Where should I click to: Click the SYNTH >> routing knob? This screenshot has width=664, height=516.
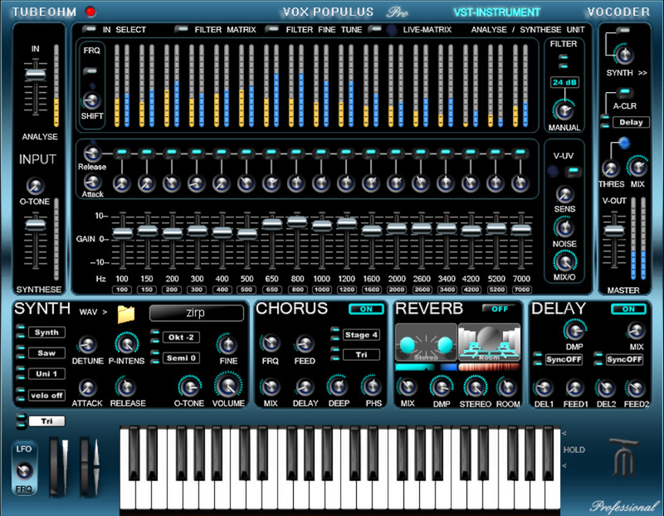(624, 54)
